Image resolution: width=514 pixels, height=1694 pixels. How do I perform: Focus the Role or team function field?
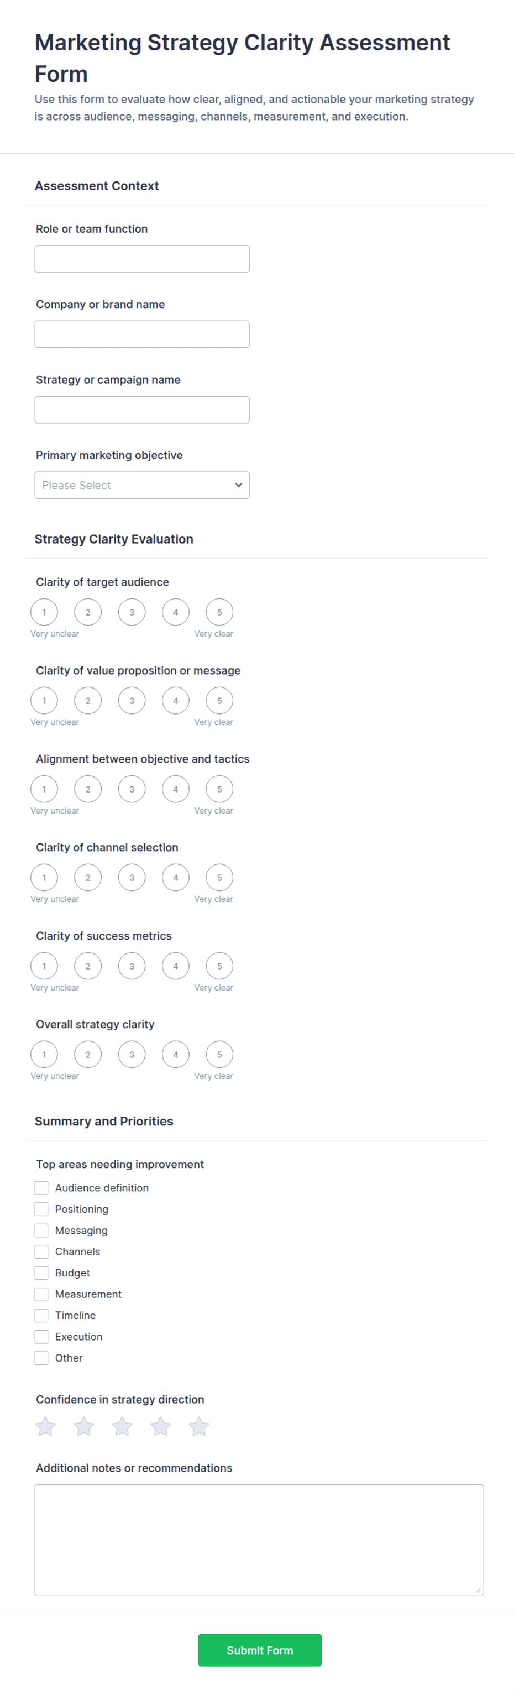pyautogui.click(x=142, y=258)
